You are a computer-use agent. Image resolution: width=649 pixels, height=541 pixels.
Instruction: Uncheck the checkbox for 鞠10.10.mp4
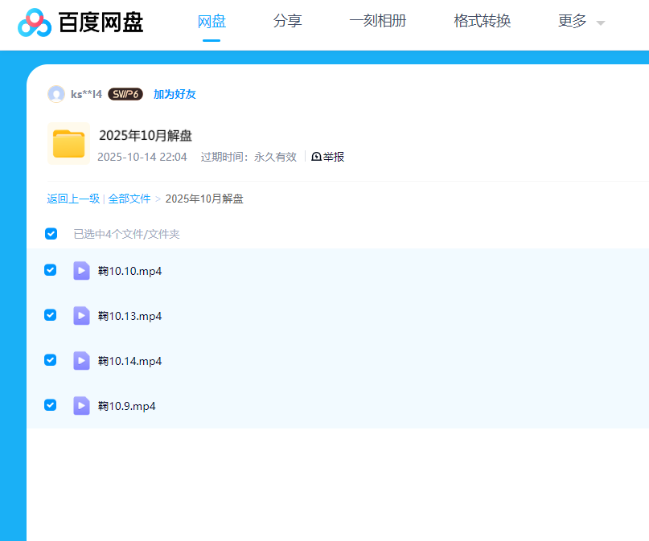click(51, 270)
